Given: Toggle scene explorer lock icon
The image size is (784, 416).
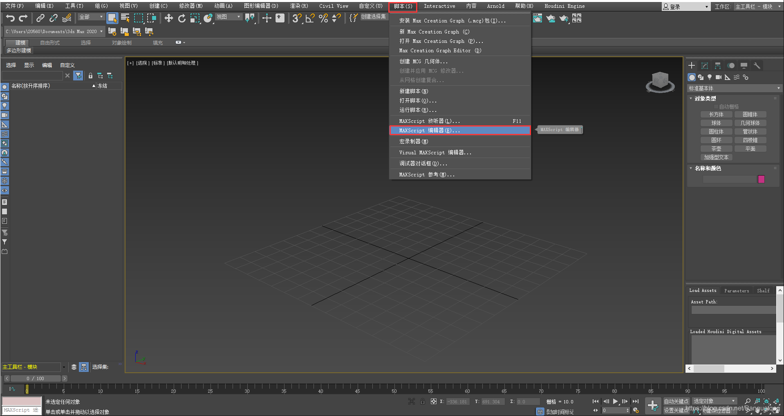Looking at the screenshot, I should [x=90, y=76].
